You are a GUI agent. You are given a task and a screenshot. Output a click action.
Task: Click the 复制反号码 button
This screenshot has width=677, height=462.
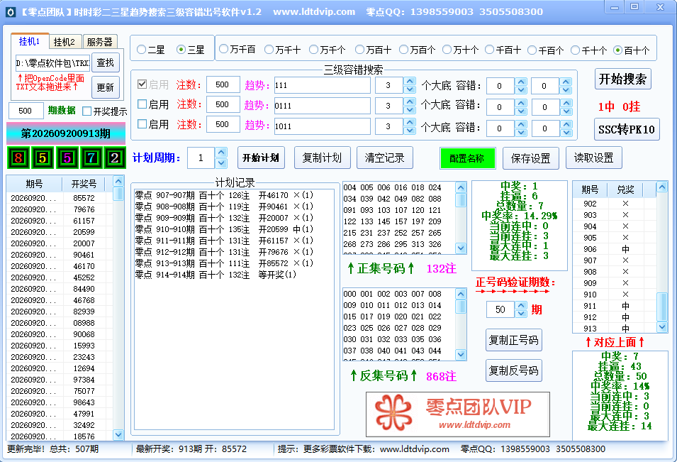click(x=513, y=370)
